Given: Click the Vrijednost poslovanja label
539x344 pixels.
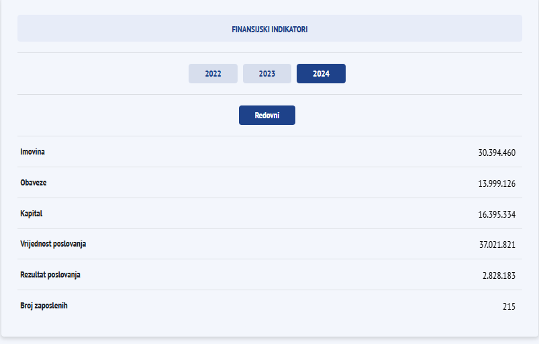Looking at the screenshot, I should coord(53,244).
